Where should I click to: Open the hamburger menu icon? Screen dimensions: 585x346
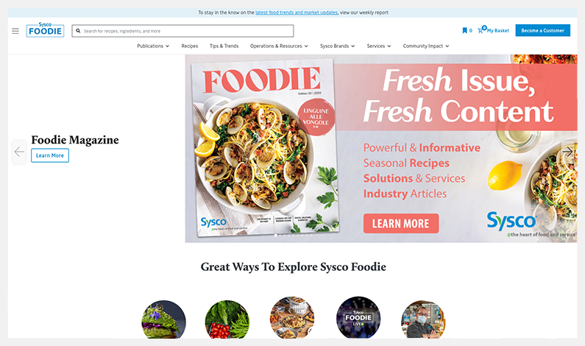tap(15, 31)
